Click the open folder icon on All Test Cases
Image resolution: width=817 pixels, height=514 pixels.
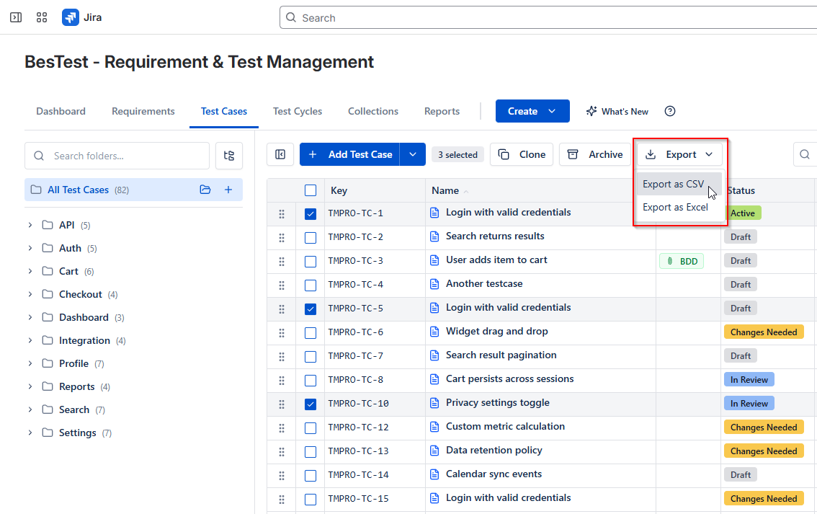pyautogui.click(x=205, y=190)
